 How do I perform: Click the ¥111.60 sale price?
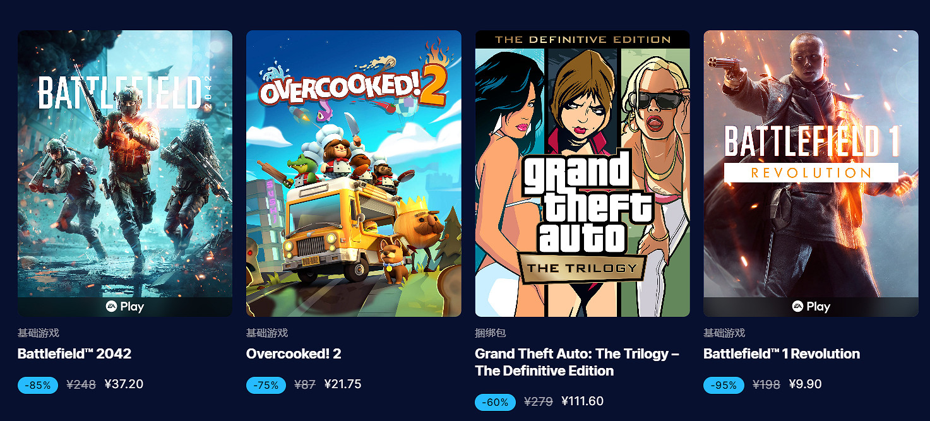(582, 401)
